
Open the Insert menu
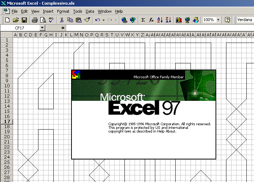48,11
